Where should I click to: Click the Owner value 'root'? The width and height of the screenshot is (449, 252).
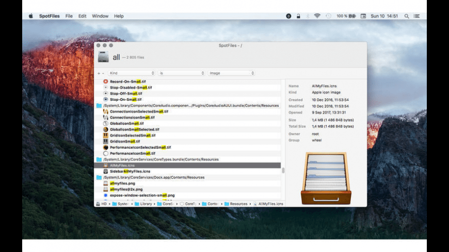coord(315,134)
